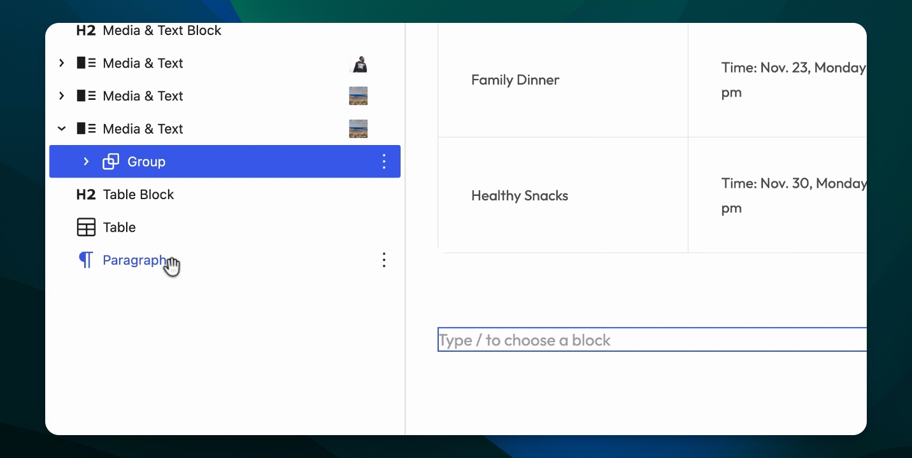Click the Group block icon
Screen dimensions: 912x458
(x=111, y=162)
